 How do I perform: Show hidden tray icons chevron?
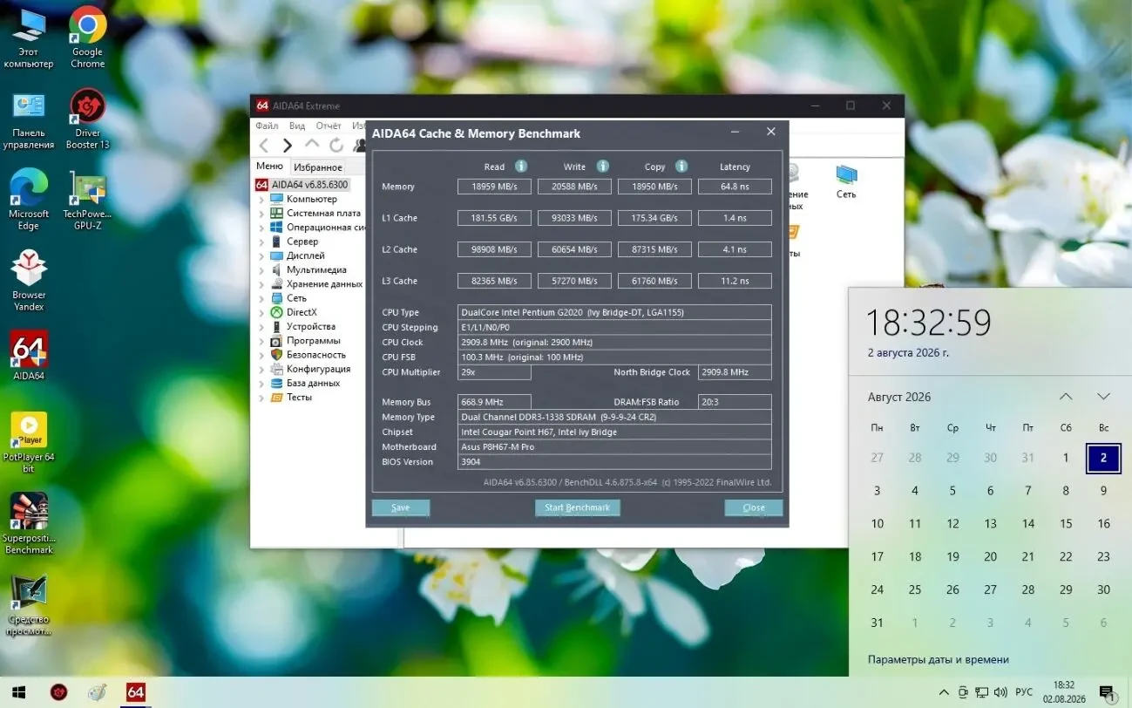944,692
